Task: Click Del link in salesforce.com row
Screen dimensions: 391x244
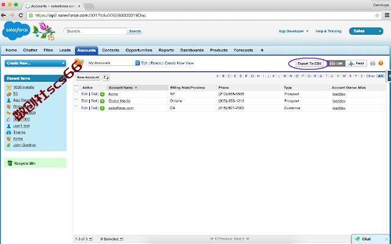Action: [93, 108]
